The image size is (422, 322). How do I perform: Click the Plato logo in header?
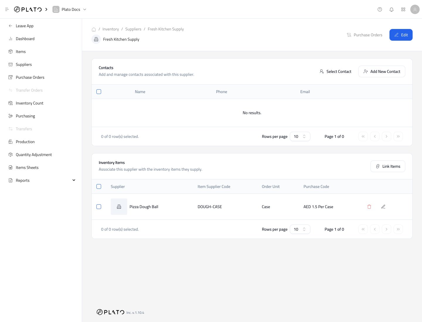[x=28, y=9]
